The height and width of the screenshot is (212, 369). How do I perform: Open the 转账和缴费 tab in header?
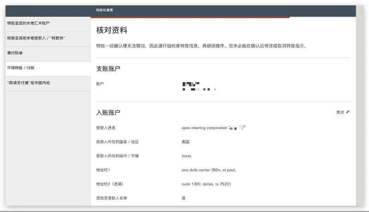[x=104, y=10]
